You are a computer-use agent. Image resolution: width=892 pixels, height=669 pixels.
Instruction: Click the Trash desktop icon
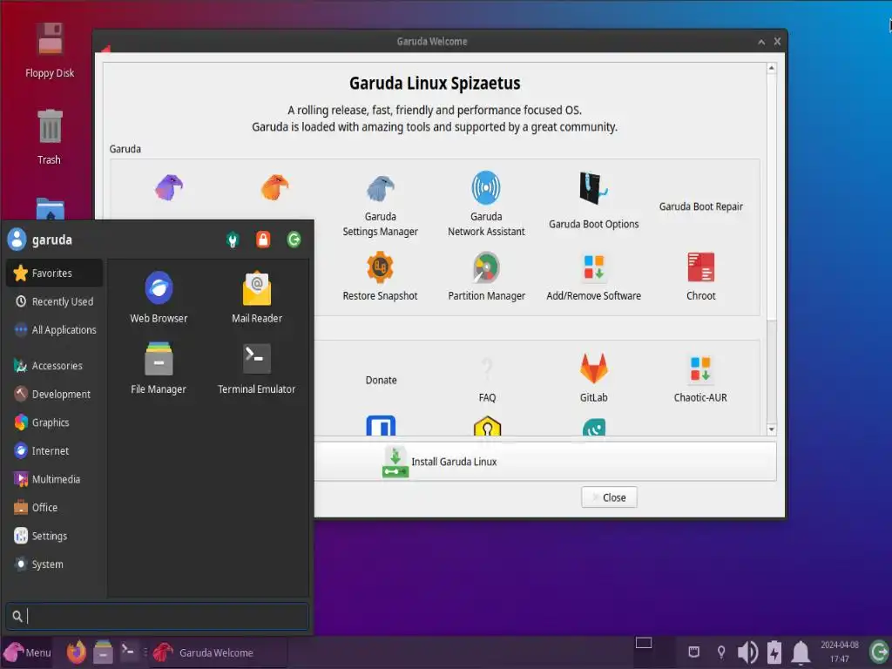click(x=50, y=137)
